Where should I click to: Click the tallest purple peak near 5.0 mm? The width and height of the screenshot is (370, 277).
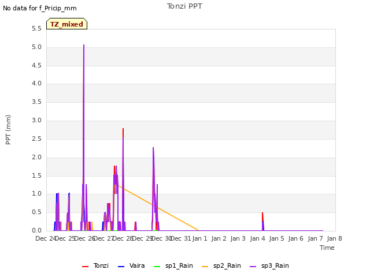pyautogui.click(x=84, y=45)
